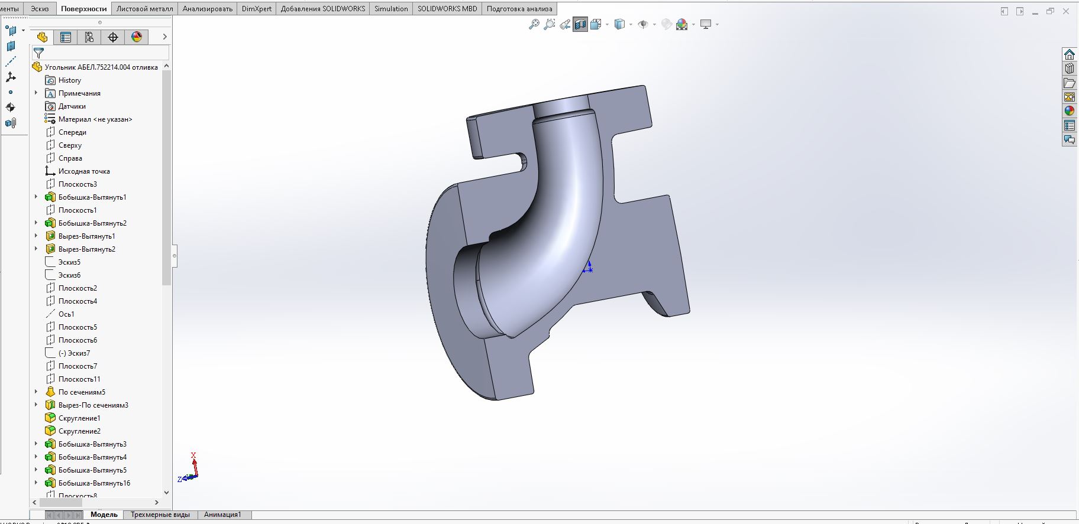Open File Explorer folder in task pane
This screenshot has width=1079, height=524.
(x=1069, y=83)
